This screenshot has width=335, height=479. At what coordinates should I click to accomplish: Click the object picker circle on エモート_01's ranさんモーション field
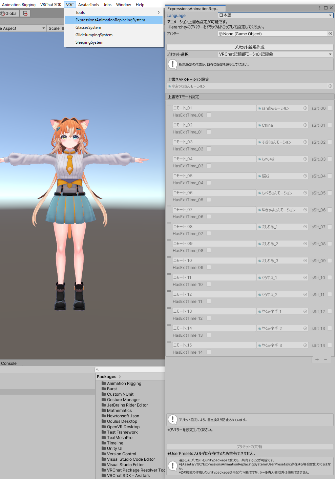click(305, 108)
